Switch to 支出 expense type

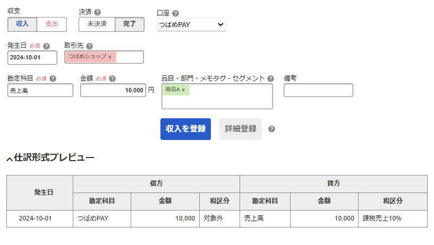52,24
